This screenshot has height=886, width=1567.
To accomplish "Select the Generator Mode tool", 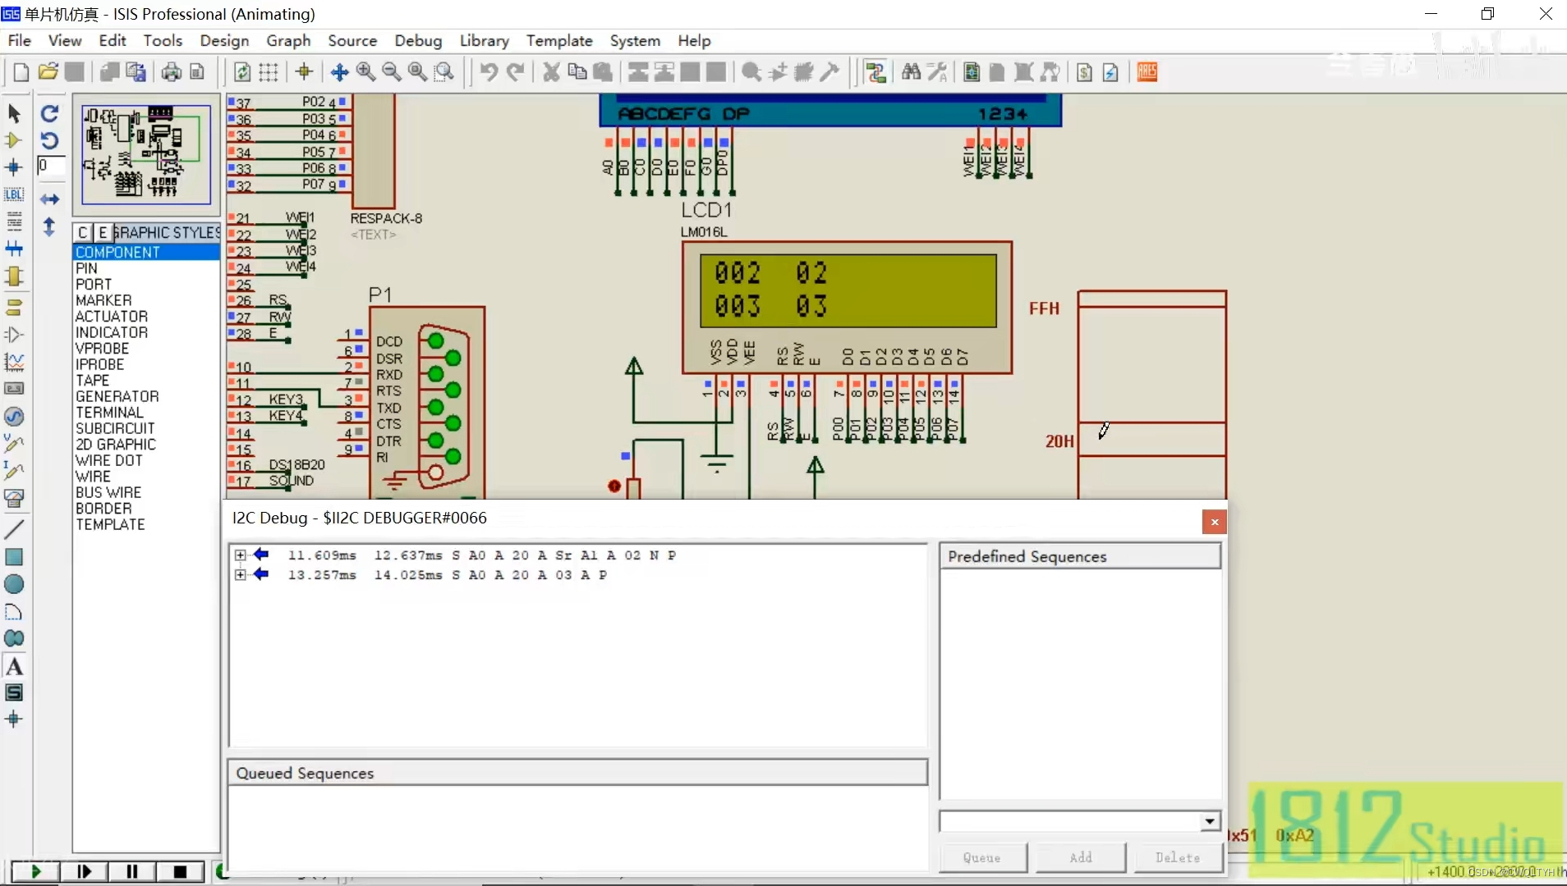I will point(14,417).
